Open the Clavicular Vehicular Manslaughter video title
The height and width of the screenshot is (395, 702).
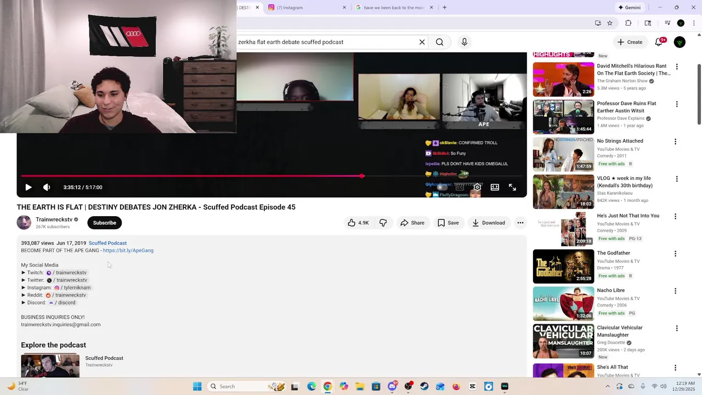click(620, 331)
